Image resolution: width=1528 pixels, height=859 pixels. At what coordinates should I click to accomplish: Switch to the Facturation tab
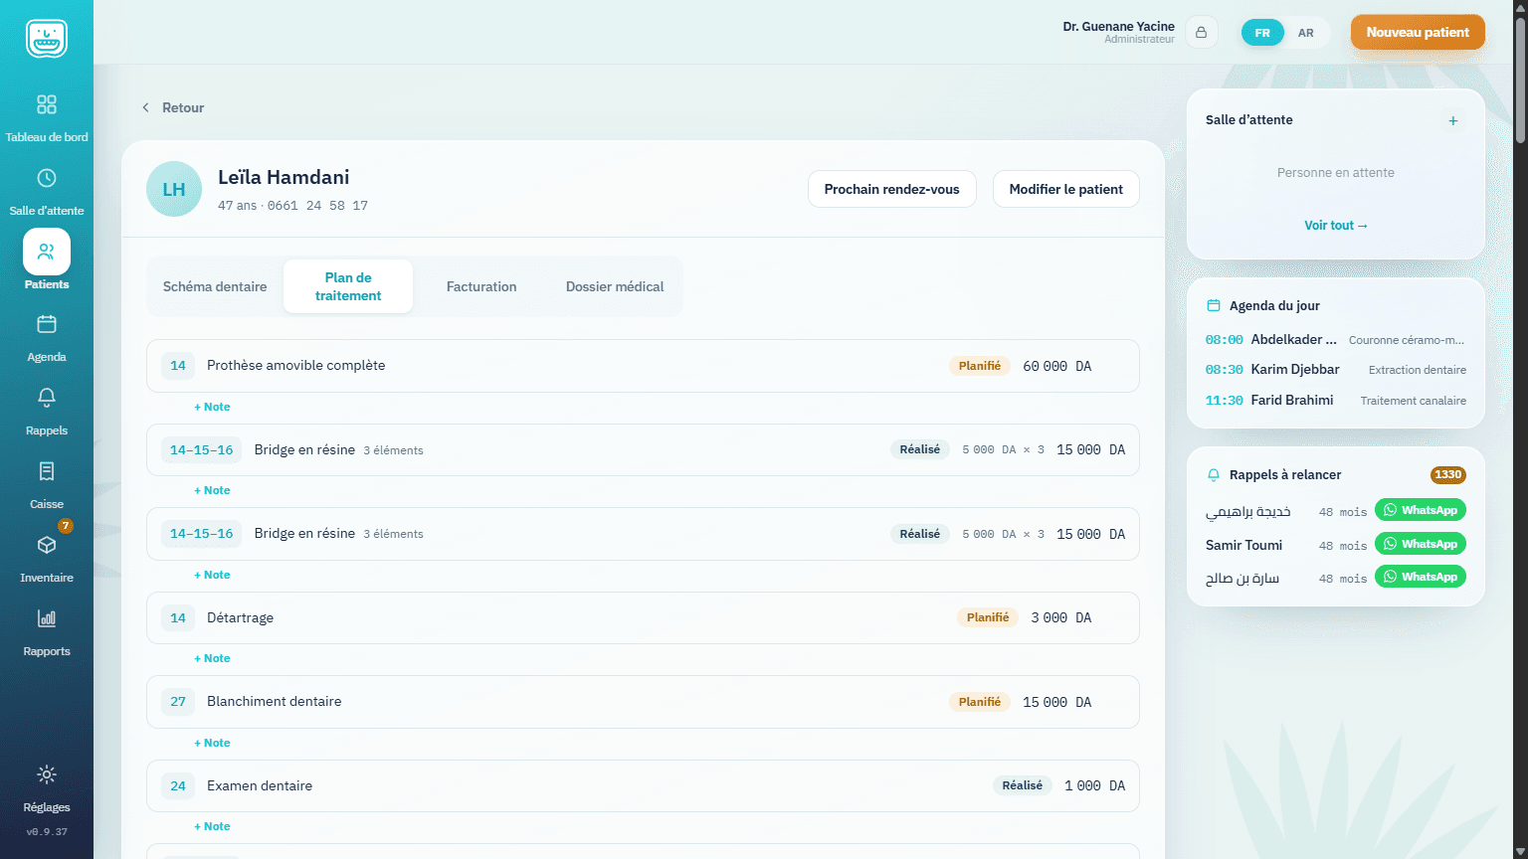[481, 286]
